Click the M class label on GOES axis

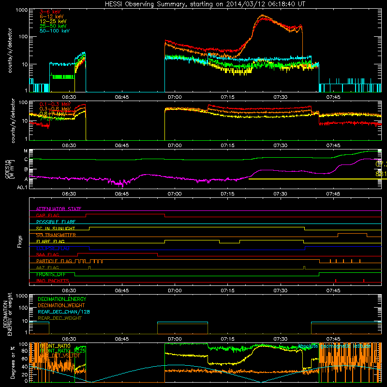pos(26,151)
